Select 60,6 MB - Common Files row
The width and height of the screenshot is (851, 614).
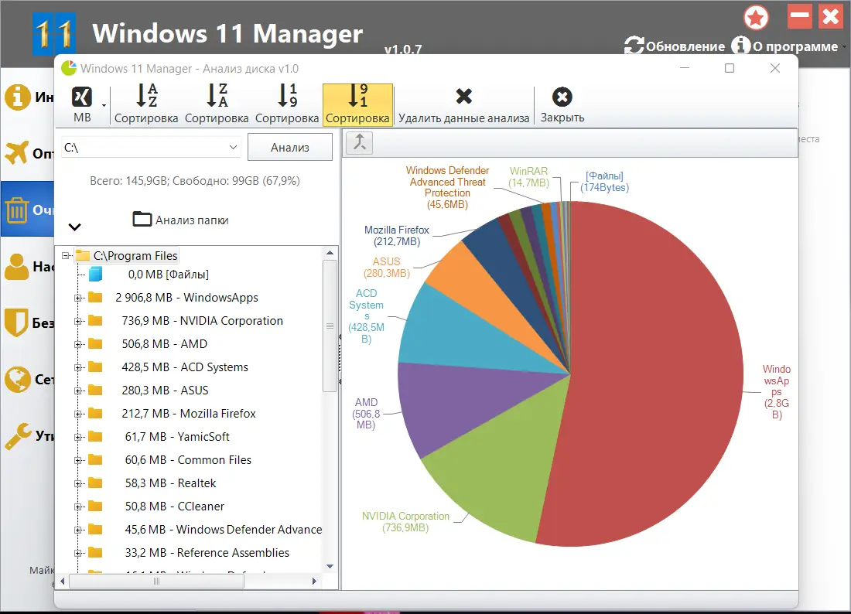tap(188, 460)
